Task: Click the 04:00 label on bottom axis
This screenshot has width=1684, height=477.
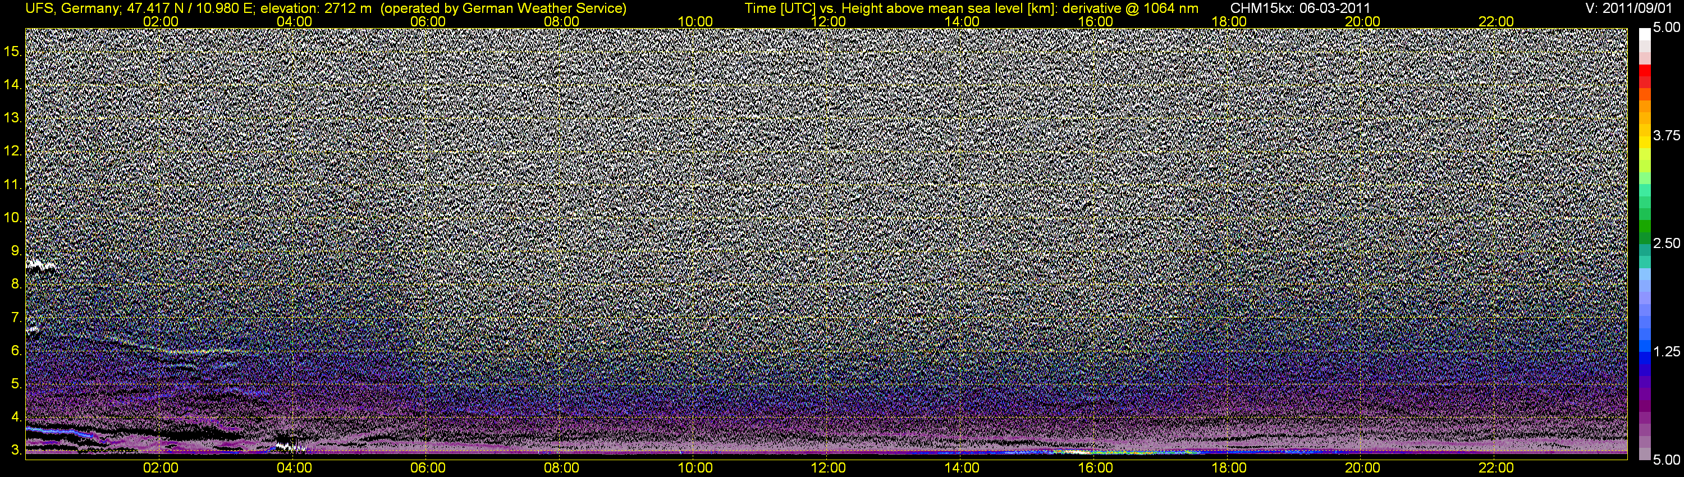Action: [x=294, y=468]
